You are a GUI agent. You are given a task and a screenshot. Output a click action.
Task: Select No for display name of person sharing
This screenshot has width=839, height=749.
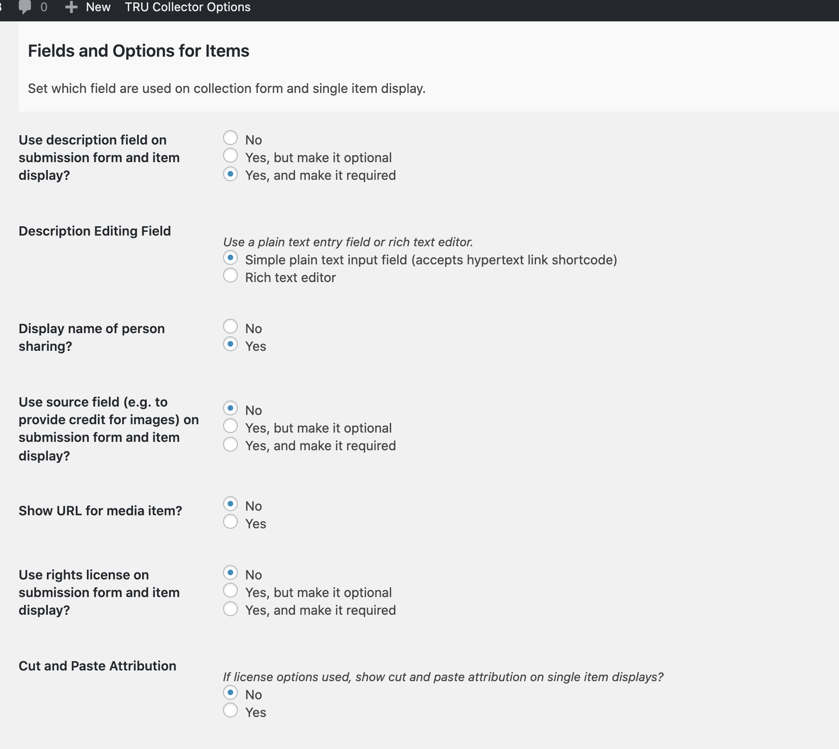(x=230, y=327)
